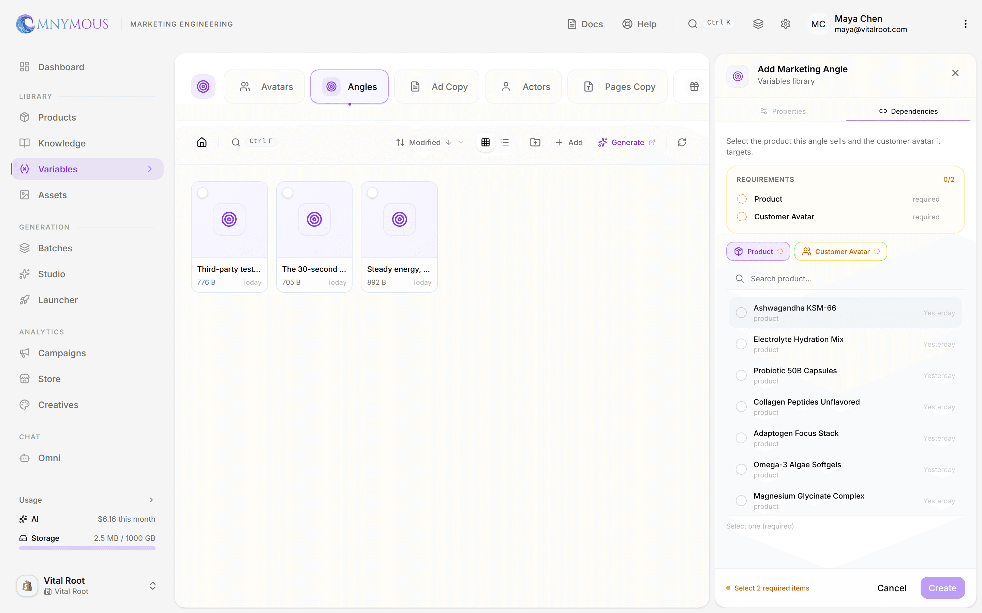Image resolution: width=982 pixels, height=613 pixels.
Task: Select Probiotic 50B Capsules radio button
Action: (x=741, y=375)
